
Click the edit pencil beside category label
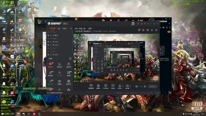pyautogui.click(x=90, y=31)
